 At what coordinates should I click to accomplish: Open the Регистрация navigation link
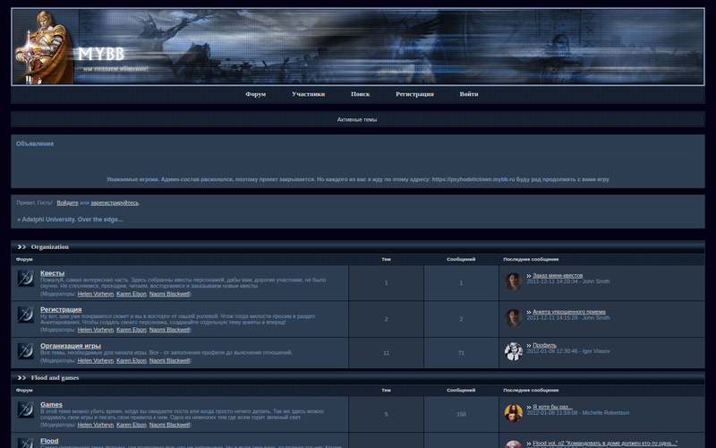click(x=414, y=94)
